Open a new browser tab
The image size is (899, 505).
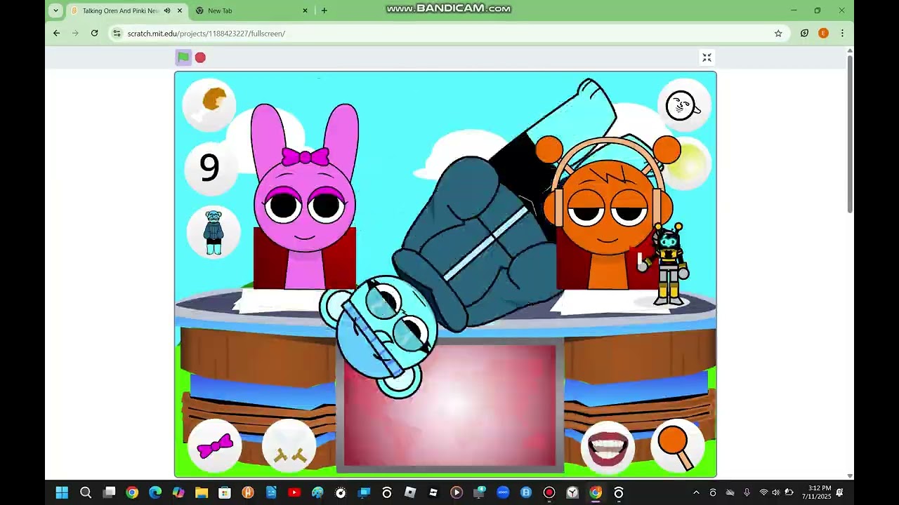click(324, 11)
